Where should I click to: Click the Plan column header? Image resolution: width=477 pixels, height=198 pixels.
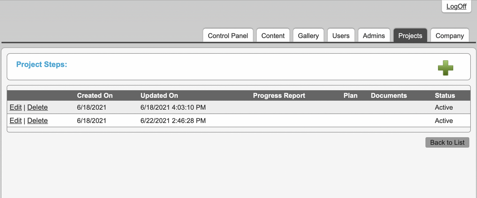tap(350, 95)
